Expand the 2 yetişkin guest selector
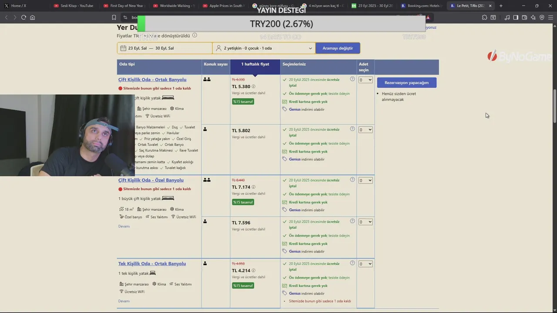 [x=264, y=48]
